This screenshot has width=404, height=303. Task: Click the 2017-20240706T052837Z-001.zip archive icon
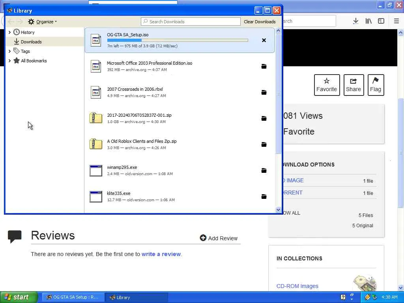[x=96, y=118]
